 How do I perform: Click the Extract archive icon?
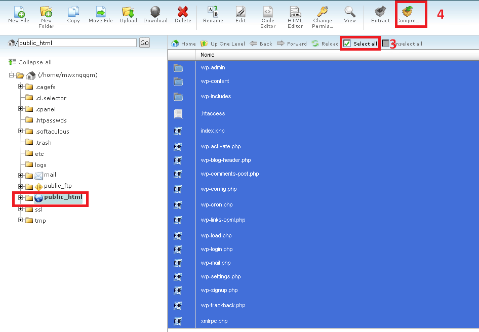click(x=380, y=12)
